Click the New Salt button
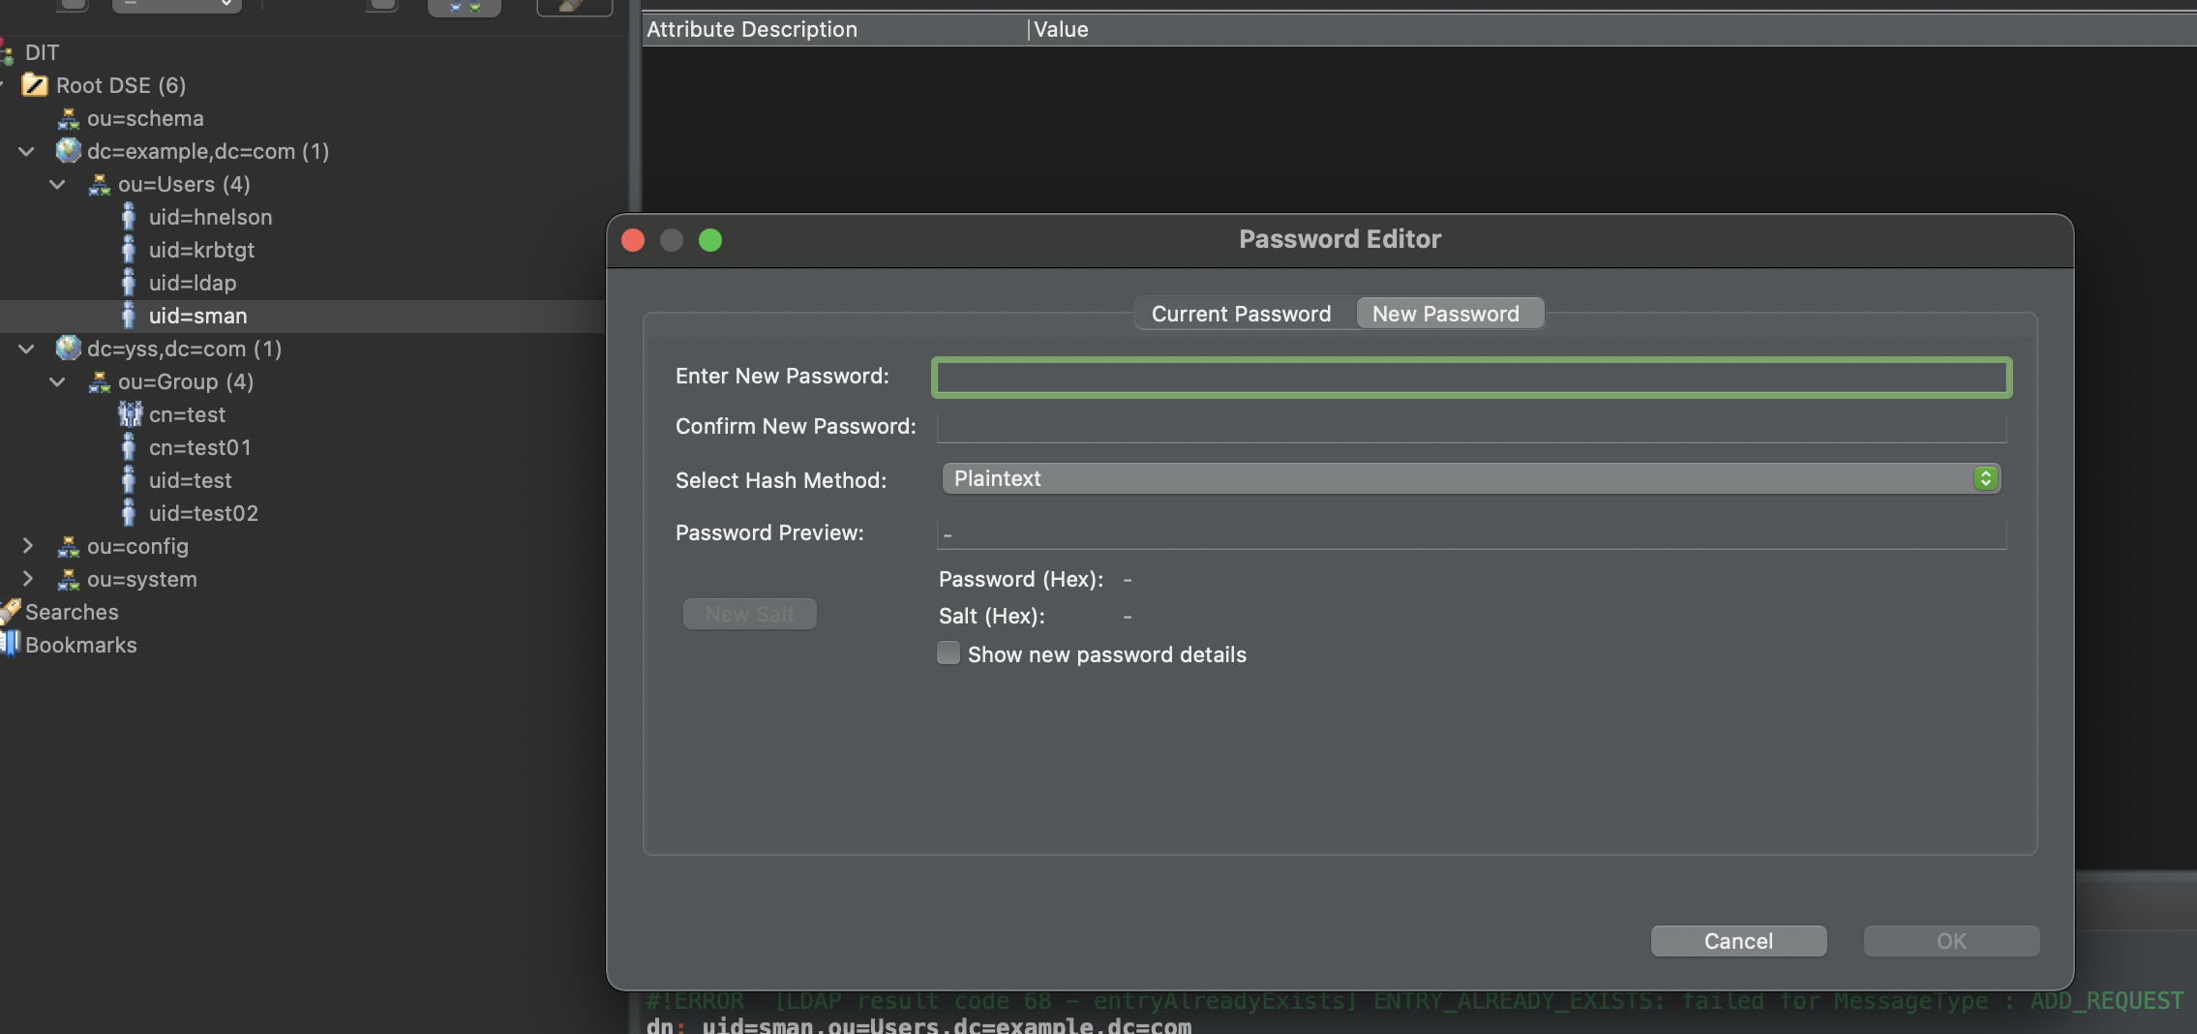The width and height of the screenshot is (2197, 1034). click(749, 613)
